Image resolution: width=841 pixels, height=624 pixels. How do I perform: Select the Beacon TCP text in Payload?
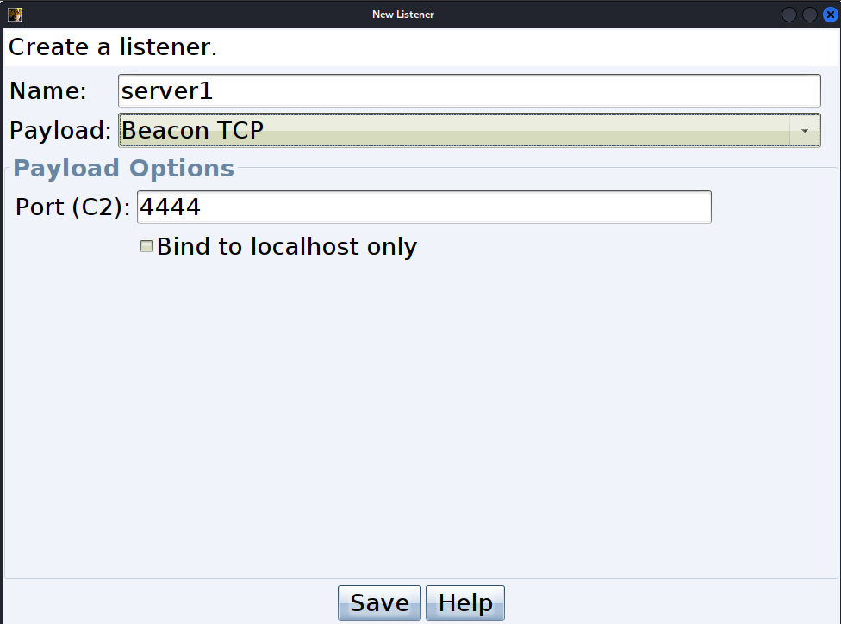pos(192,130)
